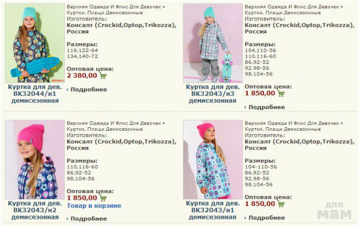The width and height of the screenshot is (359, 226).
Task: Open Подробнее details for jacket ВК32043/н3
Action: 267,107
